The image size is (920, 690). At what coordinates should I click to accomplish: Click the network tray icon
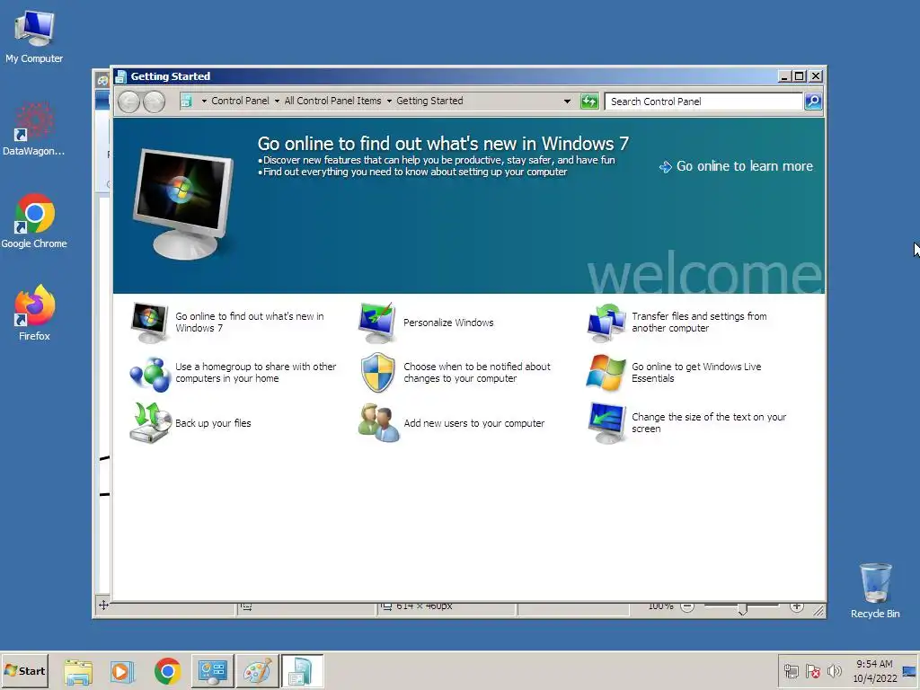point(792,671)
